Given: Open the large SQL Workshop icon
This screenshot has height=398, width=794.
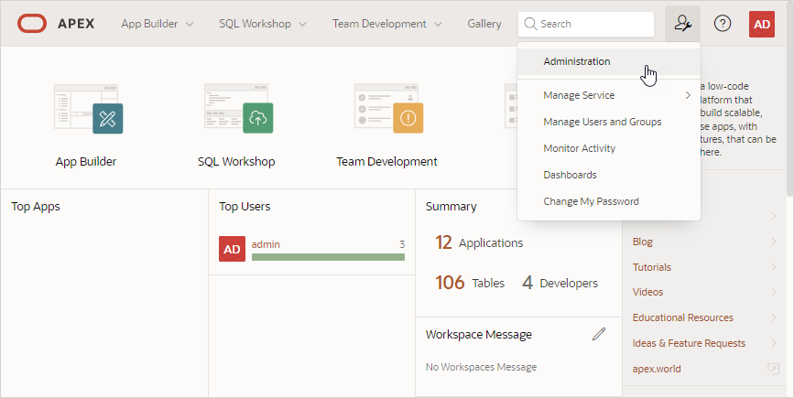Looking at the screenshot, I should point(238,108).
